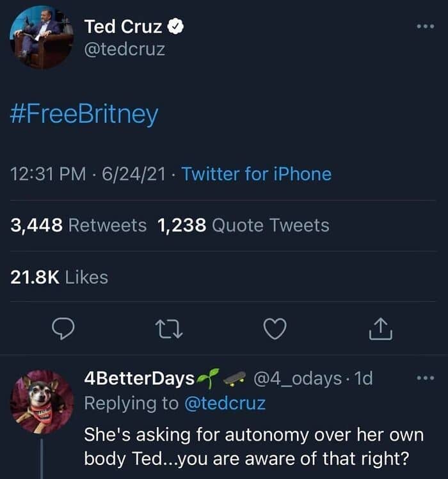The height and width of the screenshot is (479, 448).
Task: Like the tweet with heart icon
Action: (275, 329)
